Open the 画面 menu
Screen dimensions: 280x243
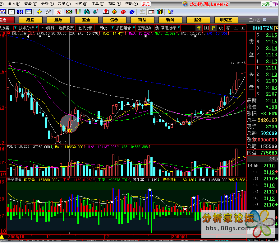tap(14, 4)
